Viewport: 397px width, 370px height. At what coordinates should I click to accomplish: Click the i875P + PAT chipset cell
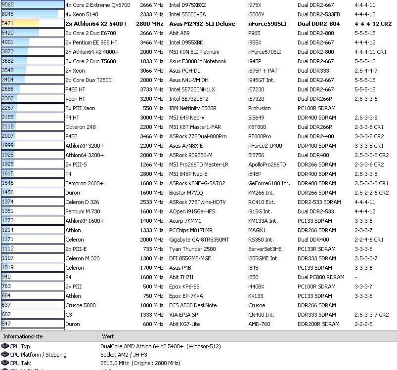tap(263, 71)
